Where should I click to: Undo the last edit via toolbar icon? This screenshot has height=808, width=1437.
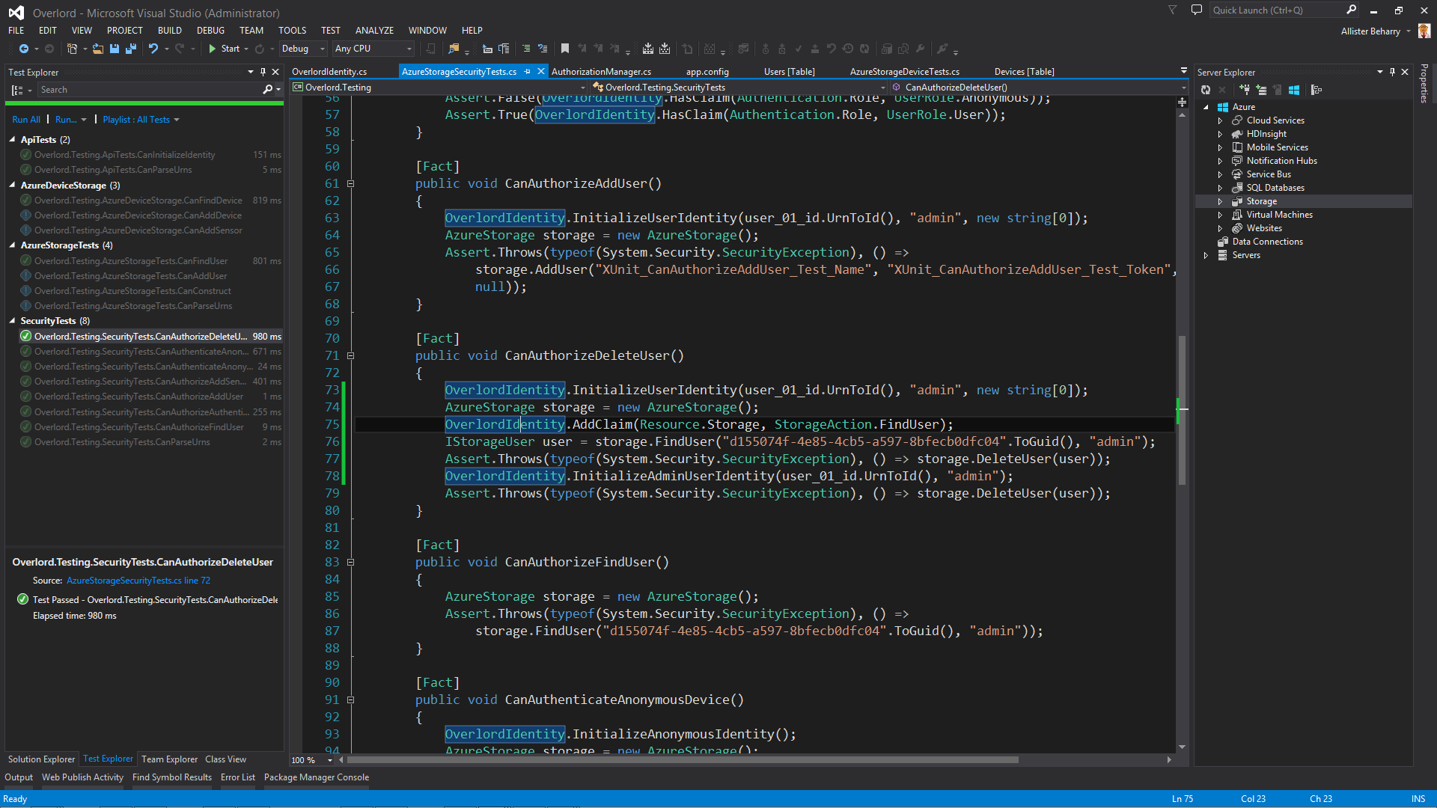153,49
